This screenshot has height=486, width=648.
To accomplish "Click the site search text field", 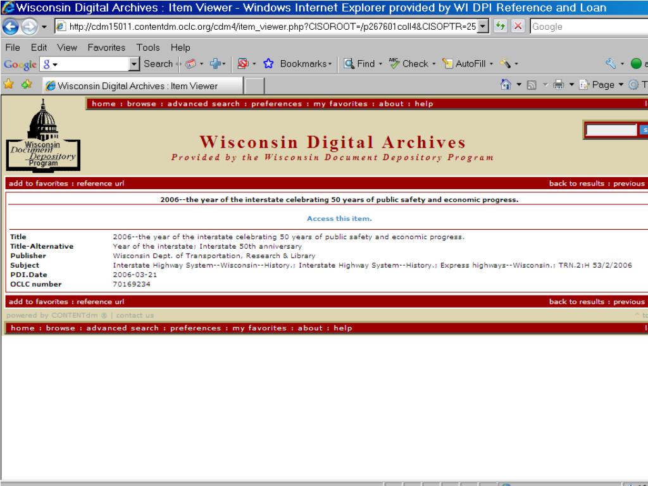I will click(612, 130).
